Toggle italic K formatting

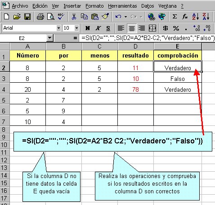point(98,28)
